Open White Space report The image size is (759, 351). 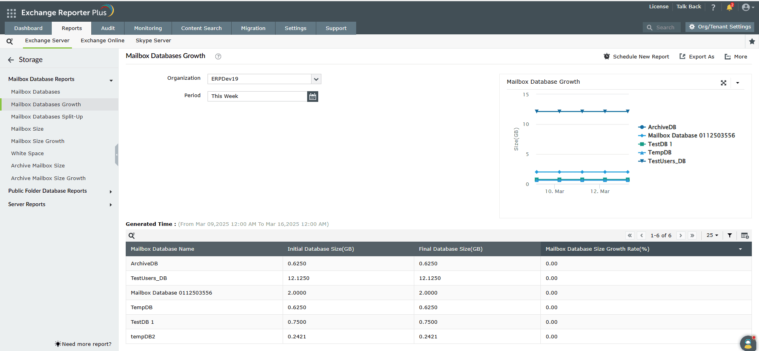27,154
